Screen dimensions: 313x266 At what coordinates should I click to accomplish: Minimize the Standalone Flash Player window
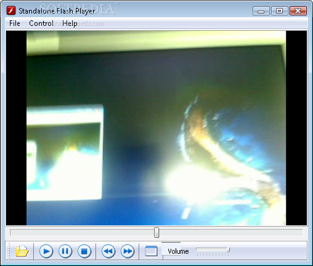pos(261,11)
